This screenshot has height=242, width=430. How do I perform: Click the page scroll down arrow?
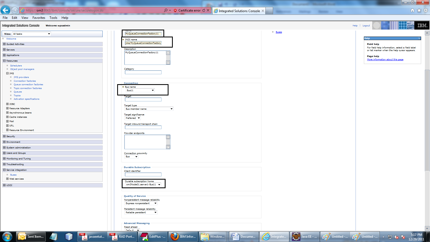click(427, 228)
